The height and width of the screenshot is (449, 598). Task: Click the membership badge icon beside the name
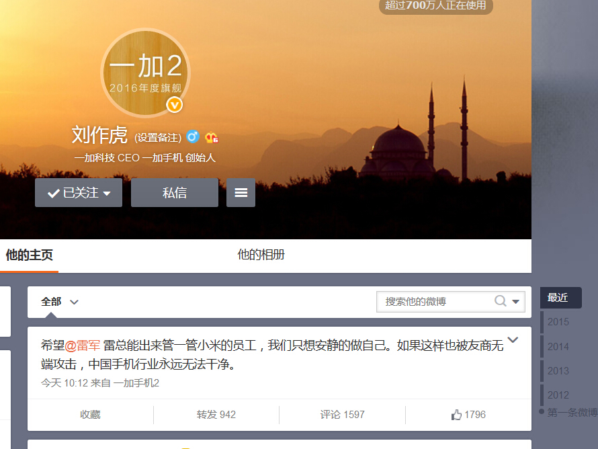(212, 138)
